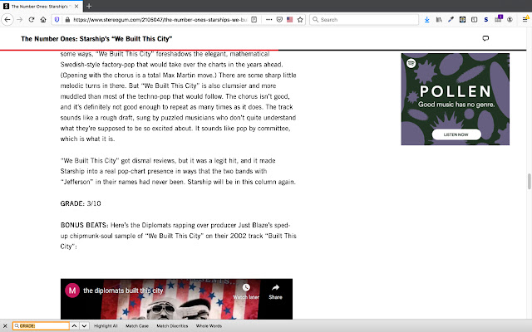Open the article comments bubble
The width and height of the screenshot is (532, 332).
(485, 38)
